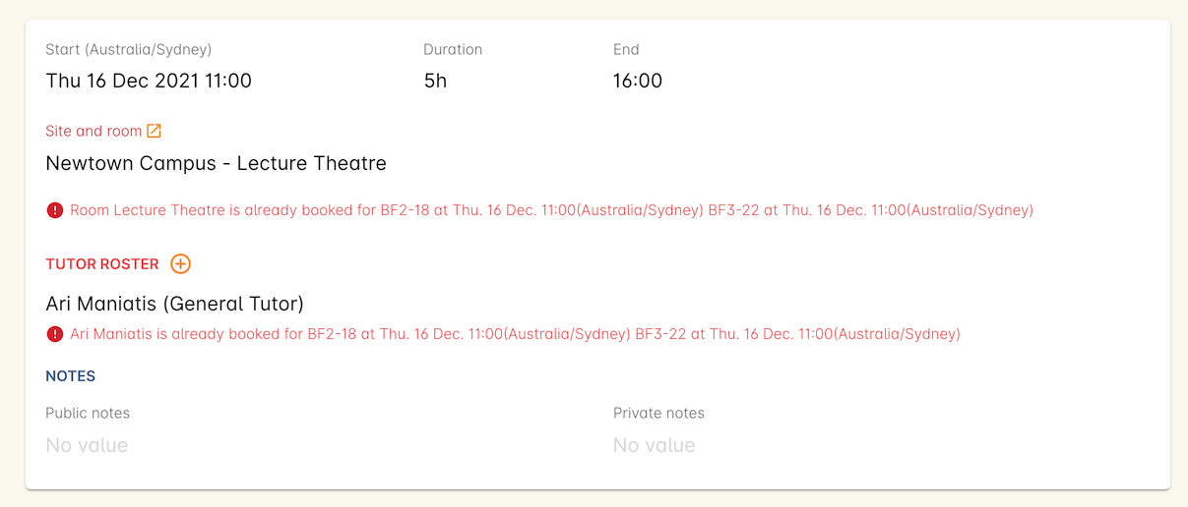
Task: Click the Start (Australia/Sydney) label
Action: (x=129, y=49)
